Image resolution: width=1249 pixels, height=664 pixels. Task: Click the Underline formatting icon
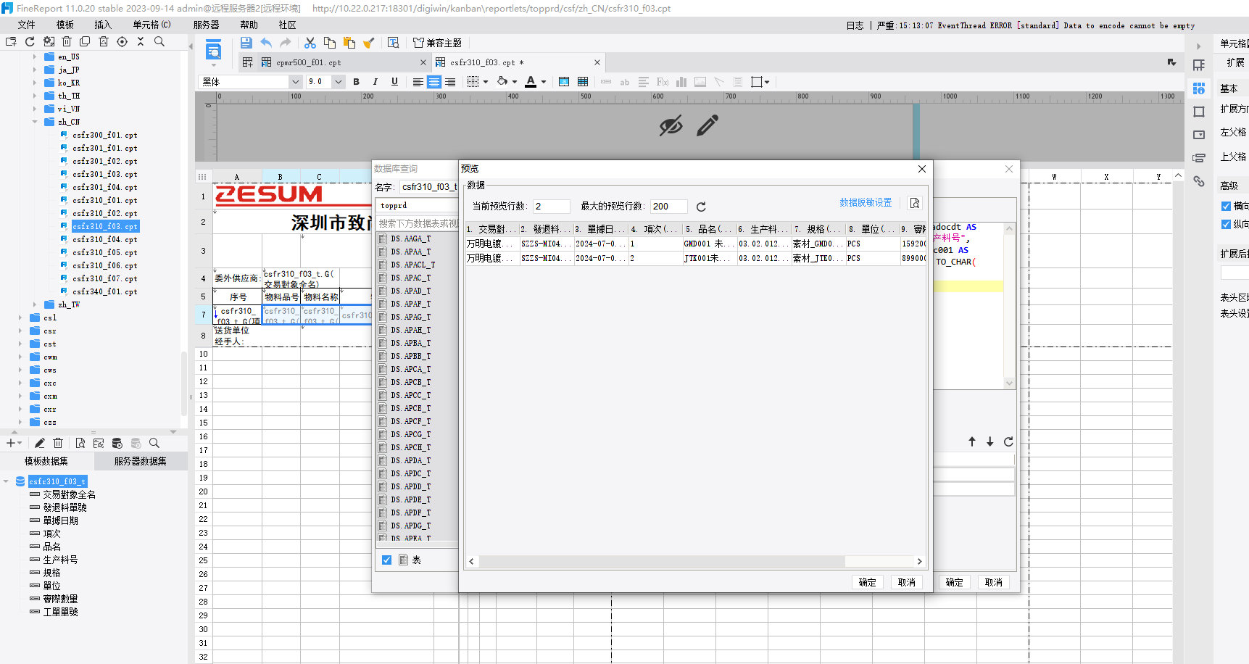pyautogui.click(x=394, y=82)
